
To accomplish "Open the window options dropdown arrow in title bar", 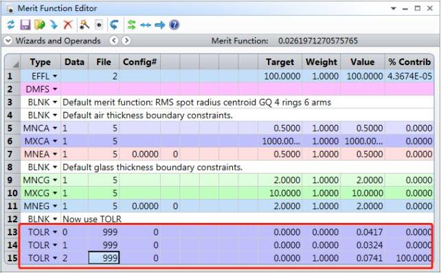I will click(394, 8).
